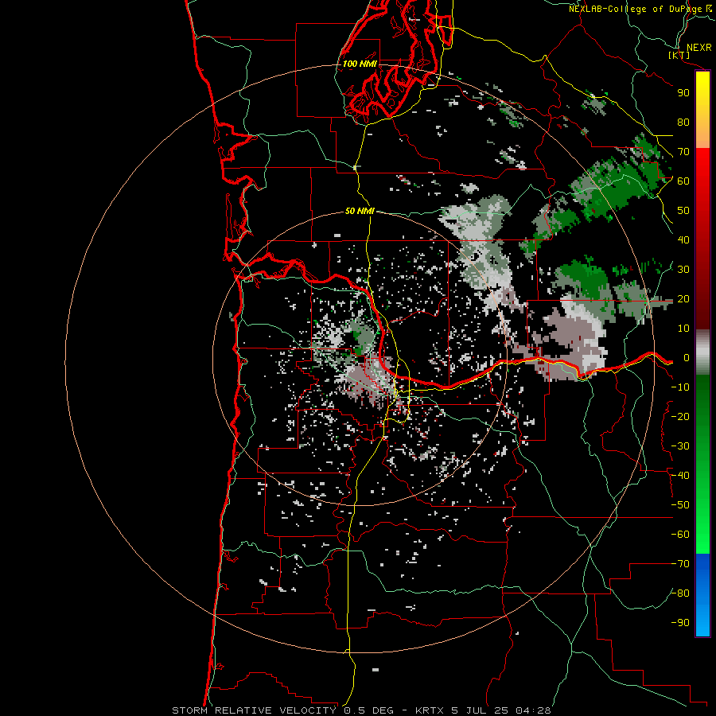Click the 20 value on the velocity scale
The width and height of the screenshot is (716, 716).
[683, 299]
